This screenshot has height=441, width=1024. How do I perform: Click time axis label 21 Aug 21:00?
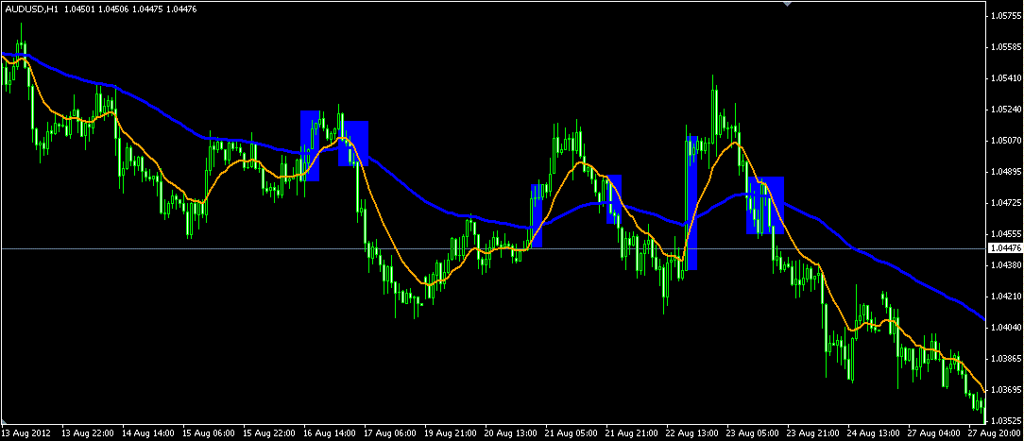point(632,433)
